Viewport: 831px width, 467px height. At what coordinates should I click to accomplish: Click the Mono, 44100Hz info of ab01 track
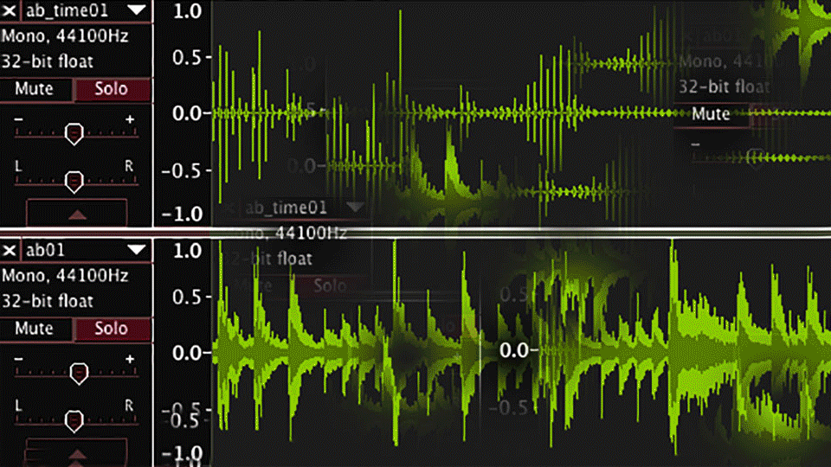click(x=65, y=276)
